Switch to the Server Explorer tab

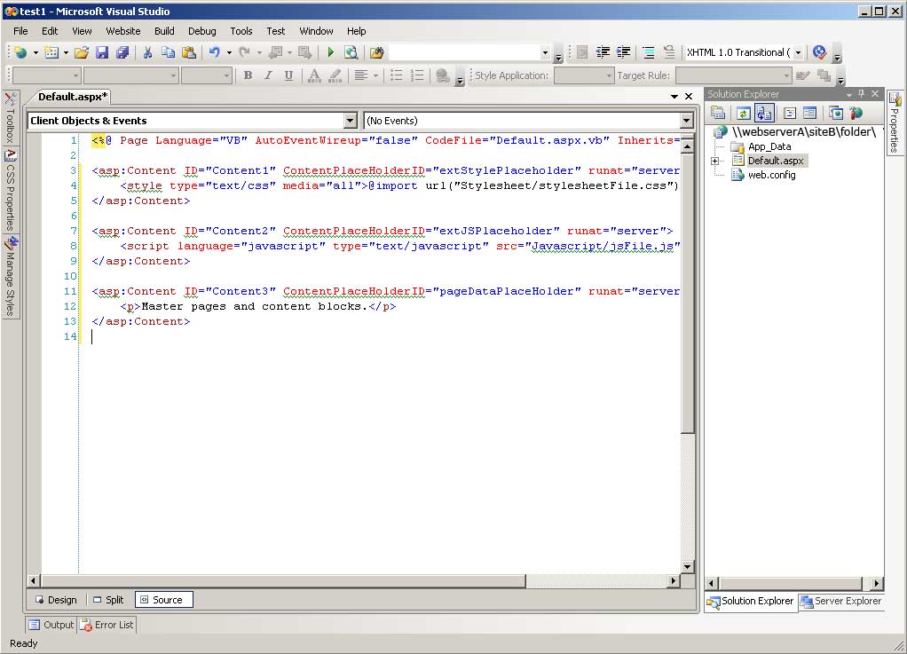(x=841, y=602)
